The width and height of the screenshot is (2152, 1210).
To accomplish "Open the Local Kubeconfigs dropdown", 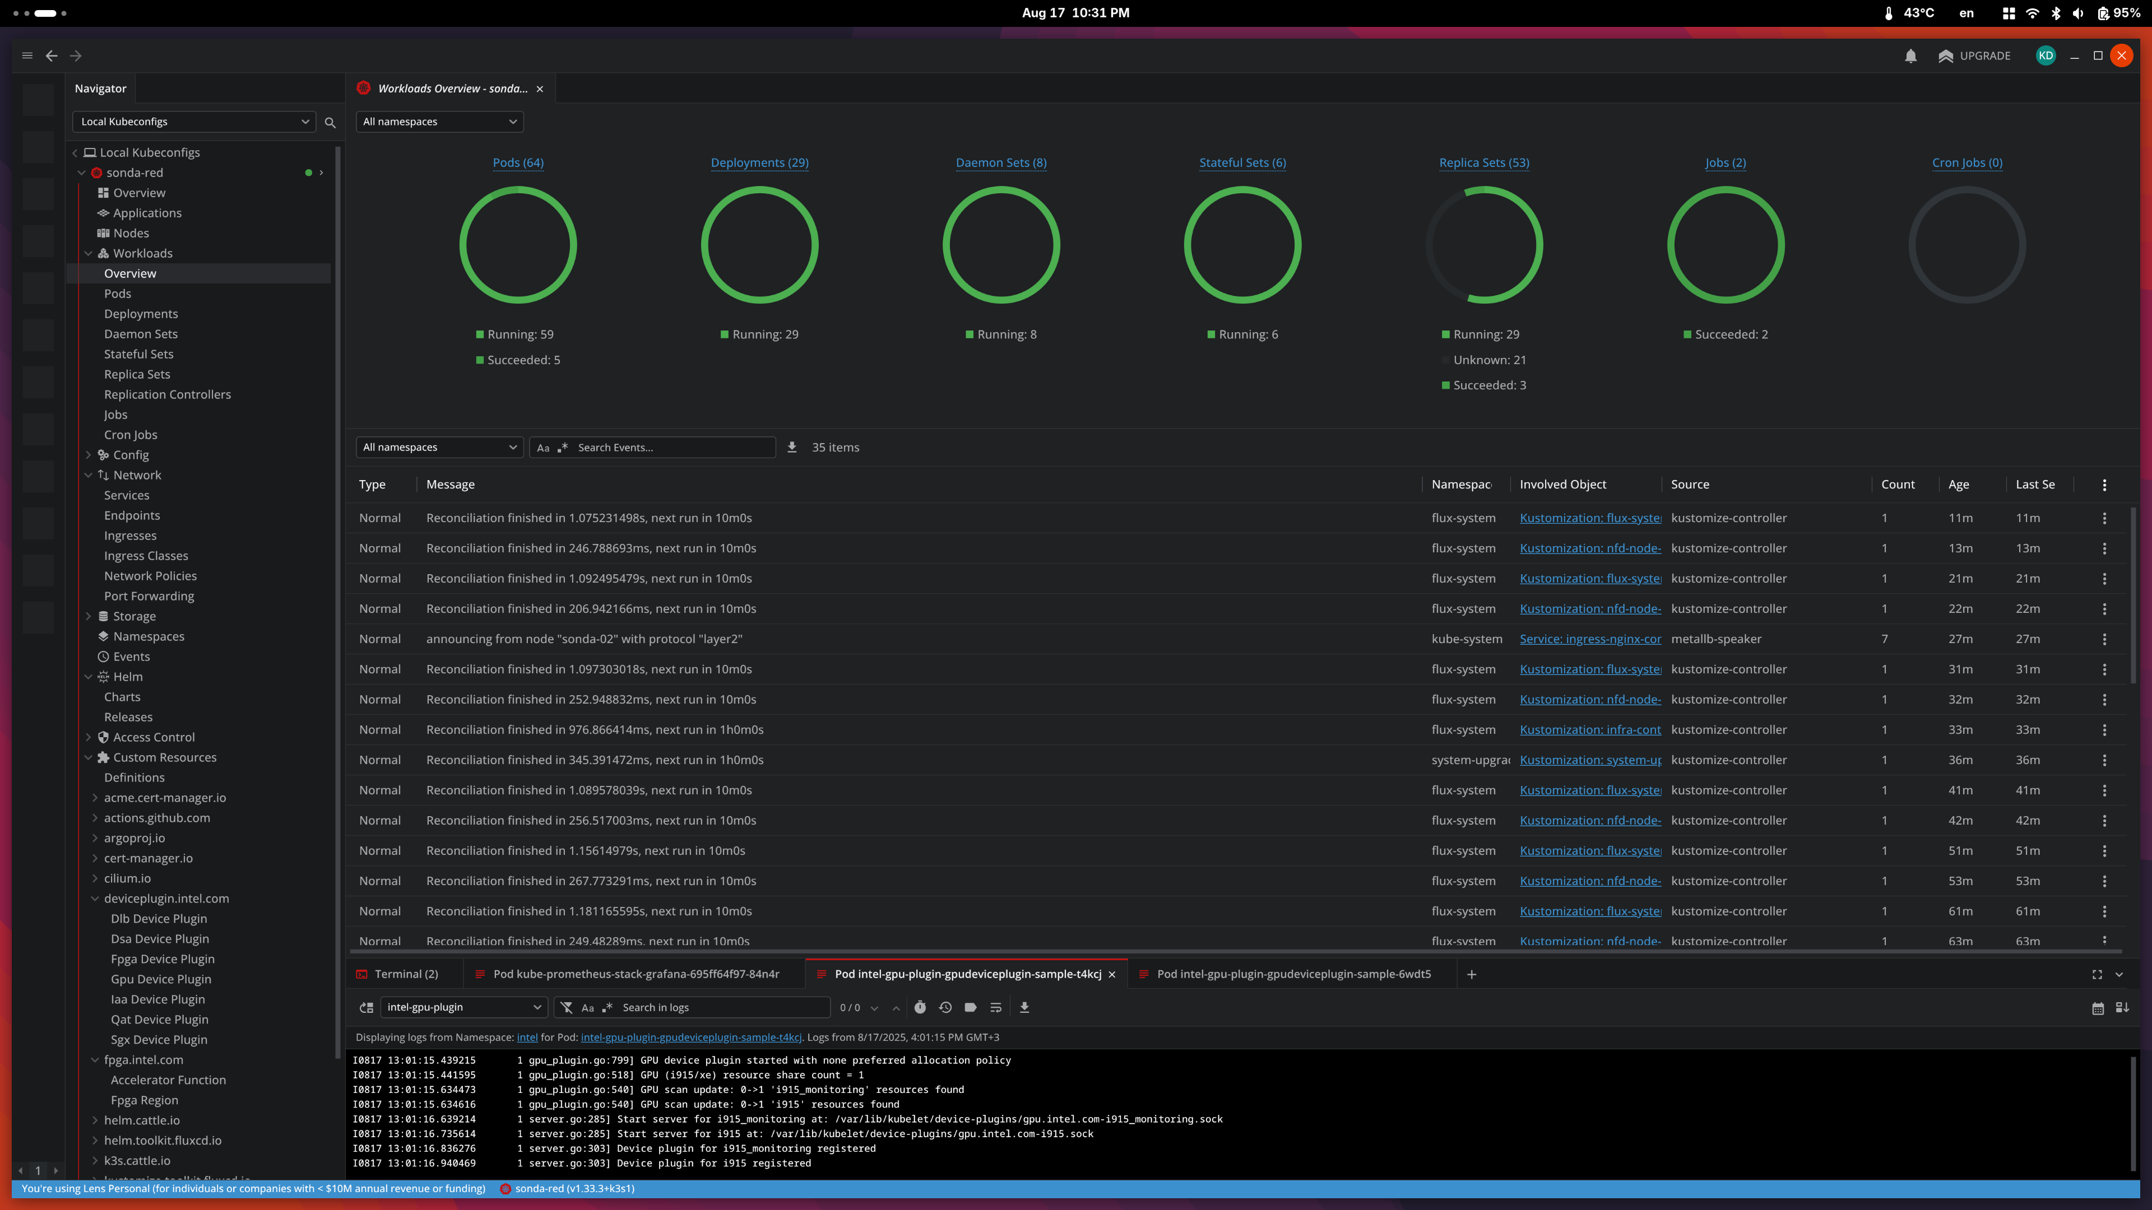I will pos(194,122).
